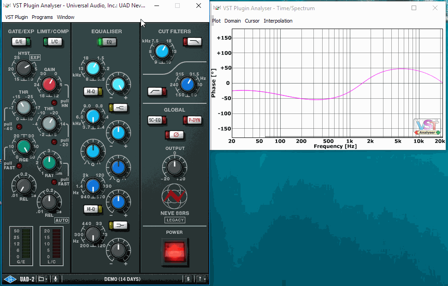Open the Window menu
448x286 pixels.
click(65, 17)
